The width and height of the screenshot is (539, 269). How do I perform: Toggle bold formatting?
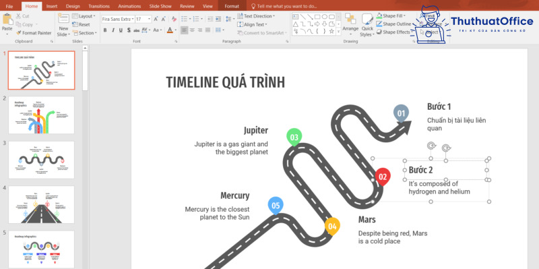pyautogui.click(x=105, y=30)
